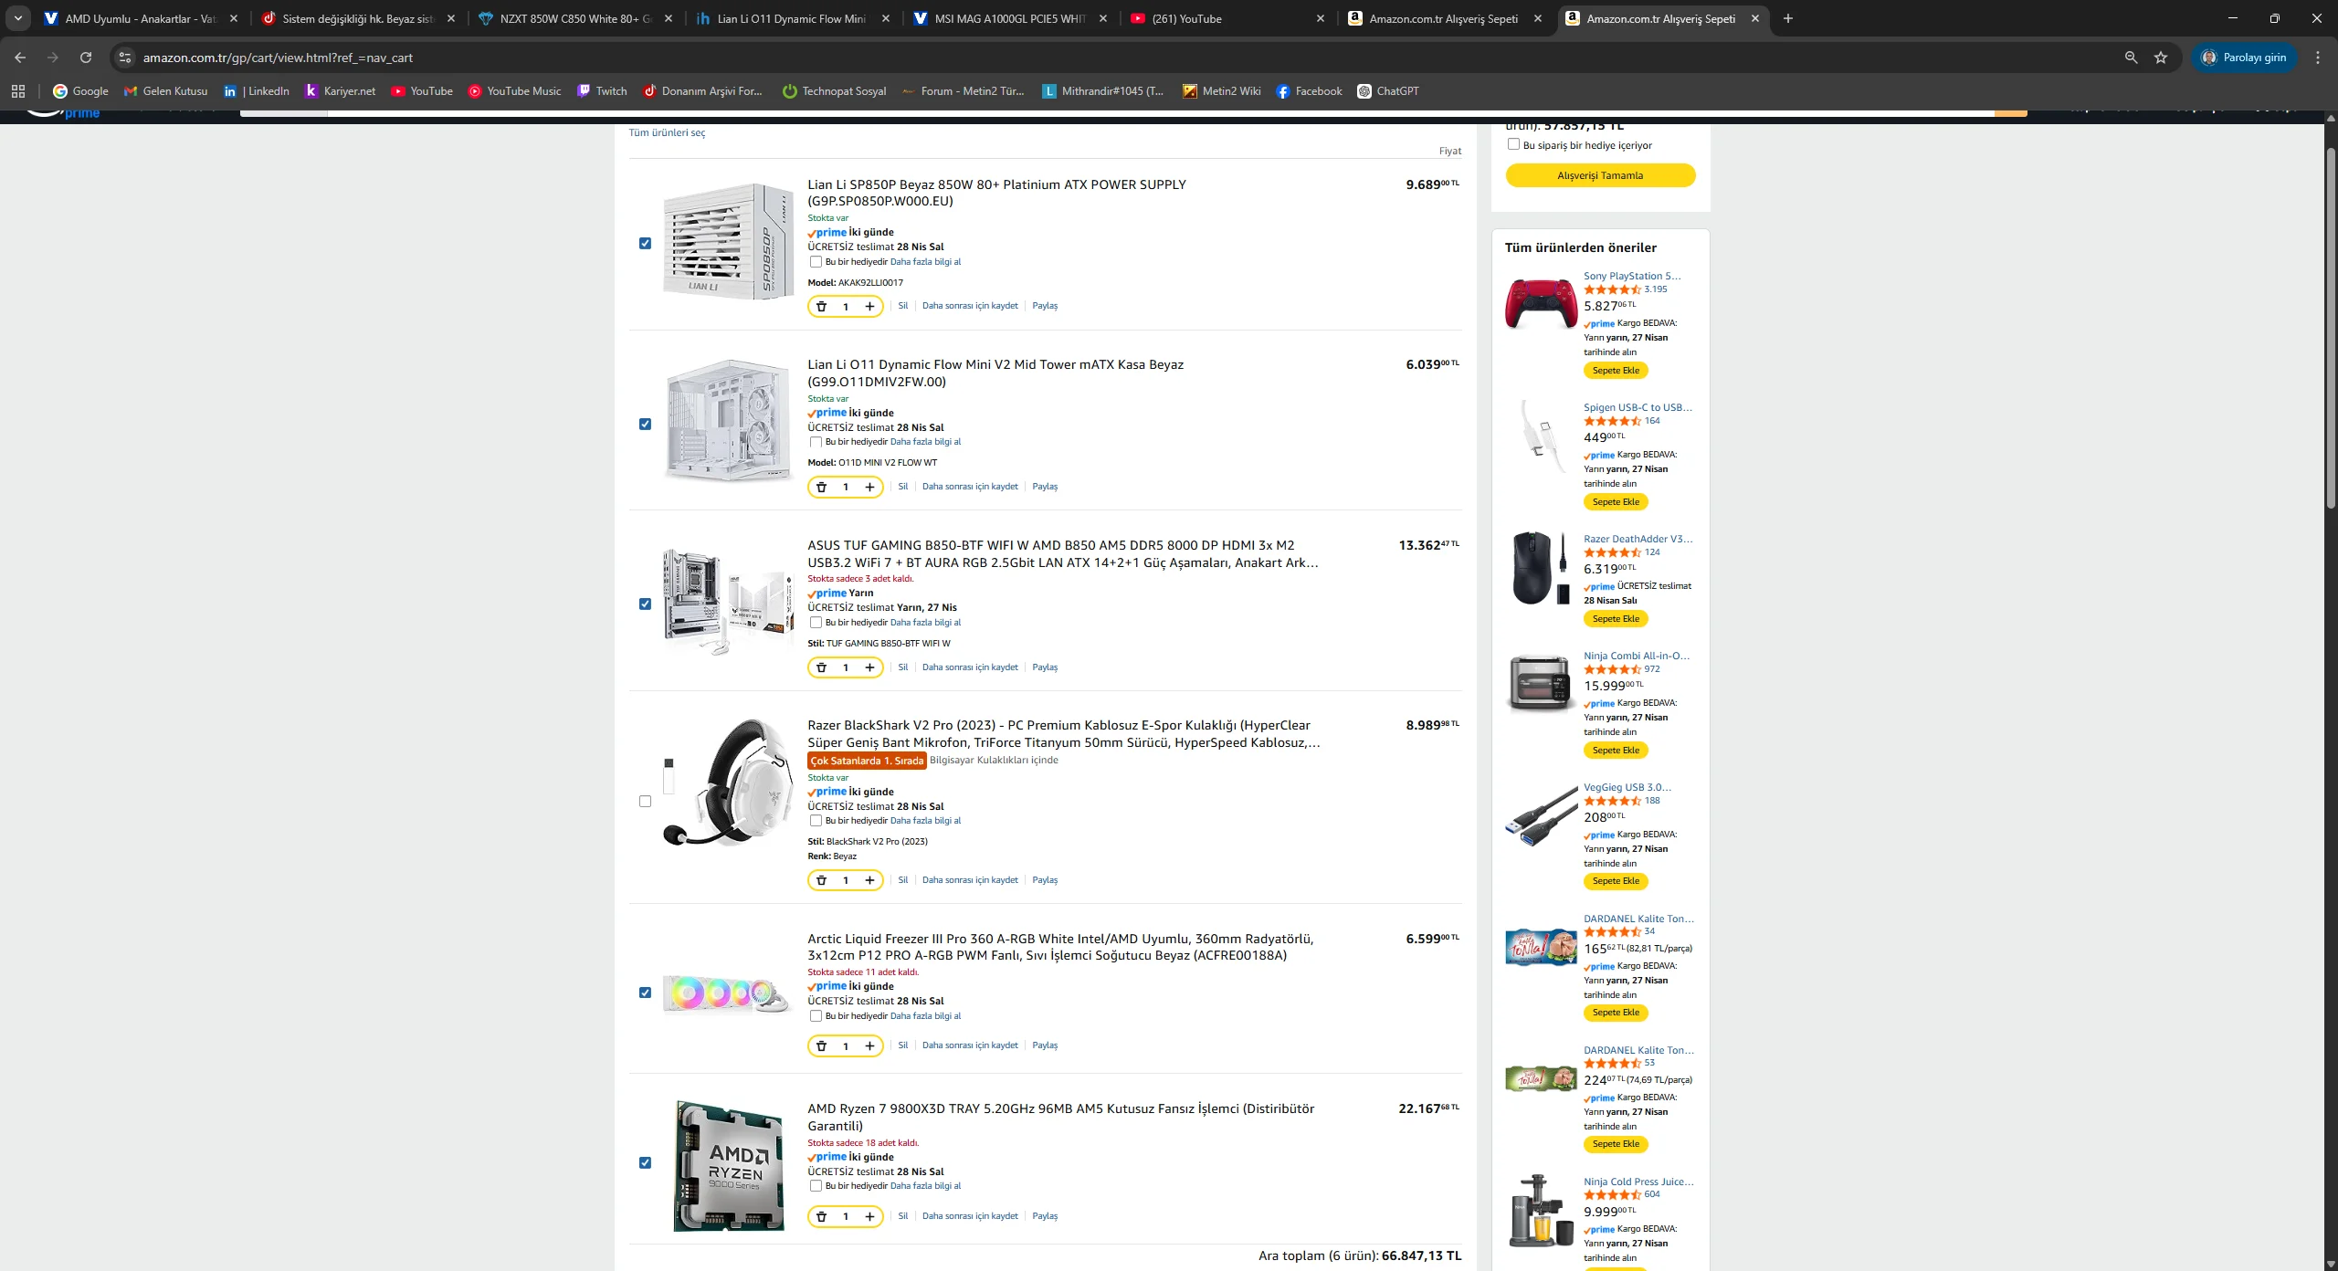Image resolution: width=2338 pixels, height=1271 pixels.
Task: Click the Alışverişi Tamamla button
Action: tap(1600, 175)
